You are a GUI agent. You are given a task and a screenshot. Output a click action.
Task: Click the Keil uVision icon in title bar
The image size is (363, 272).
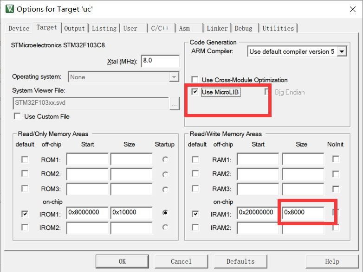10,9
